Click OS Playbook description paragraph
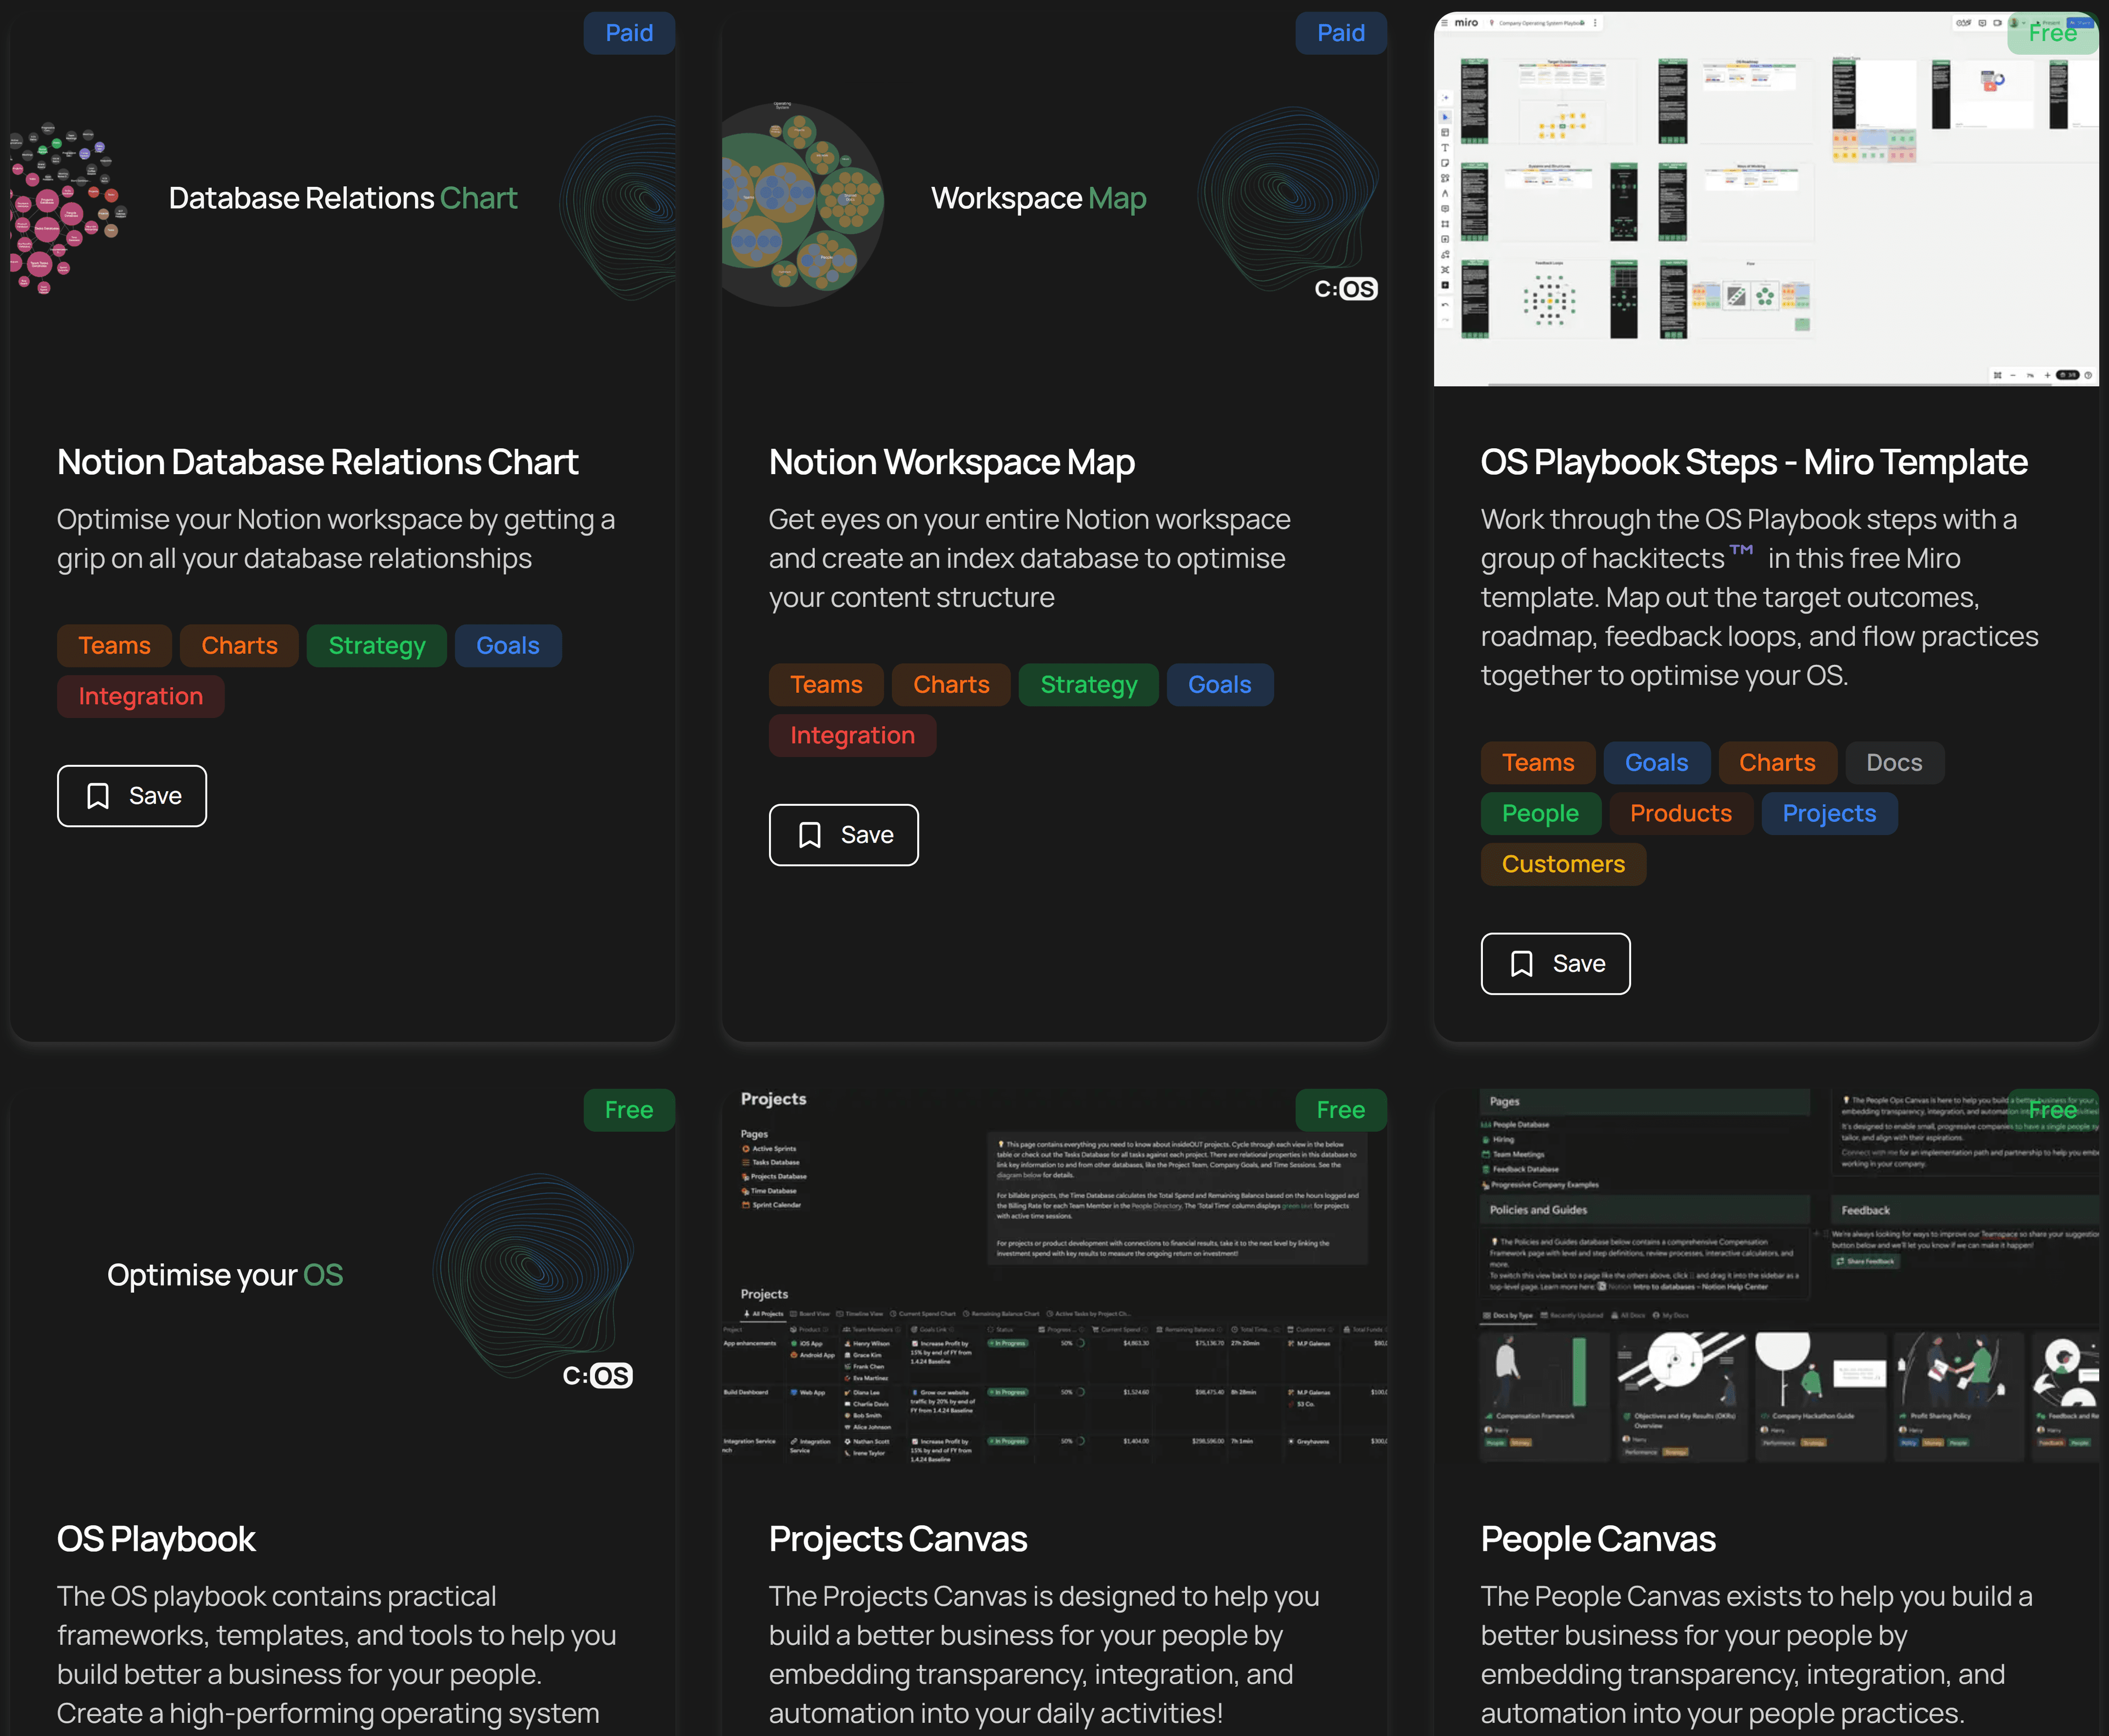Screen dimensions: 2109x1736 (x=337, y=1655)
